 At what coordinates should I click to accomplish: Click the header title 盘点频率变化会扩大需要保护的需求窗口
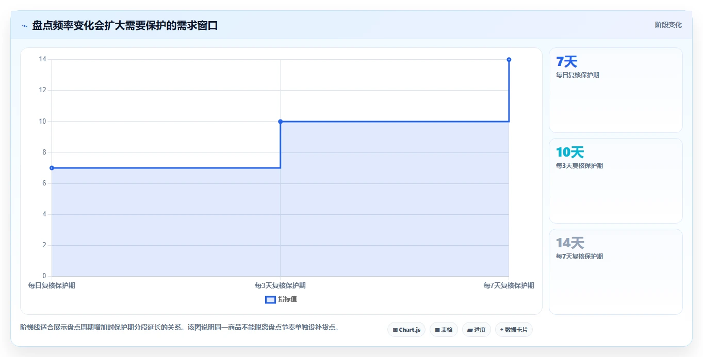(125, 25)
